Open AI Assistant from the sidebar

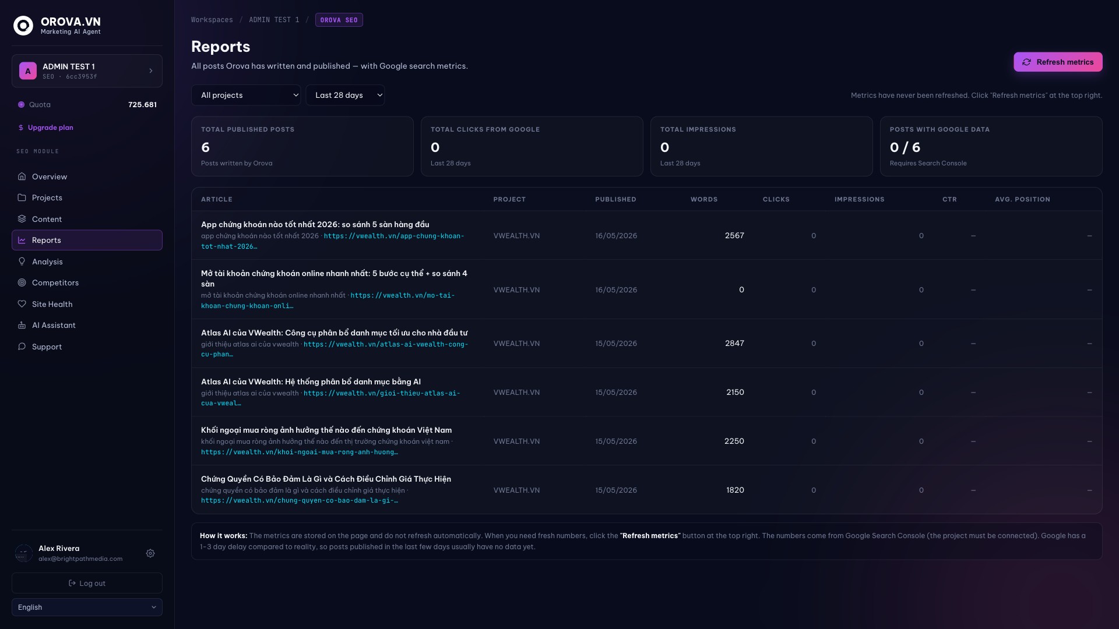click(x=87, y=325)
